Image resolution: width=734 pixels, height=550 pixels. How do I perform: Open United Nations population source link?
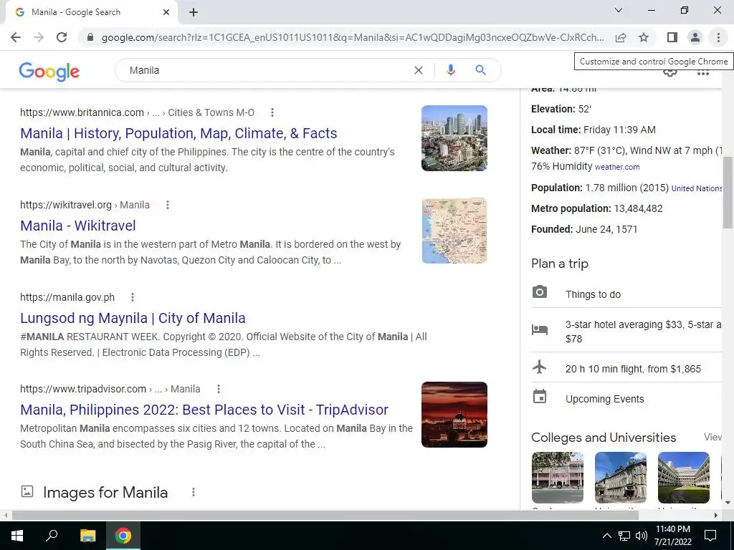(x=697, y=188)
